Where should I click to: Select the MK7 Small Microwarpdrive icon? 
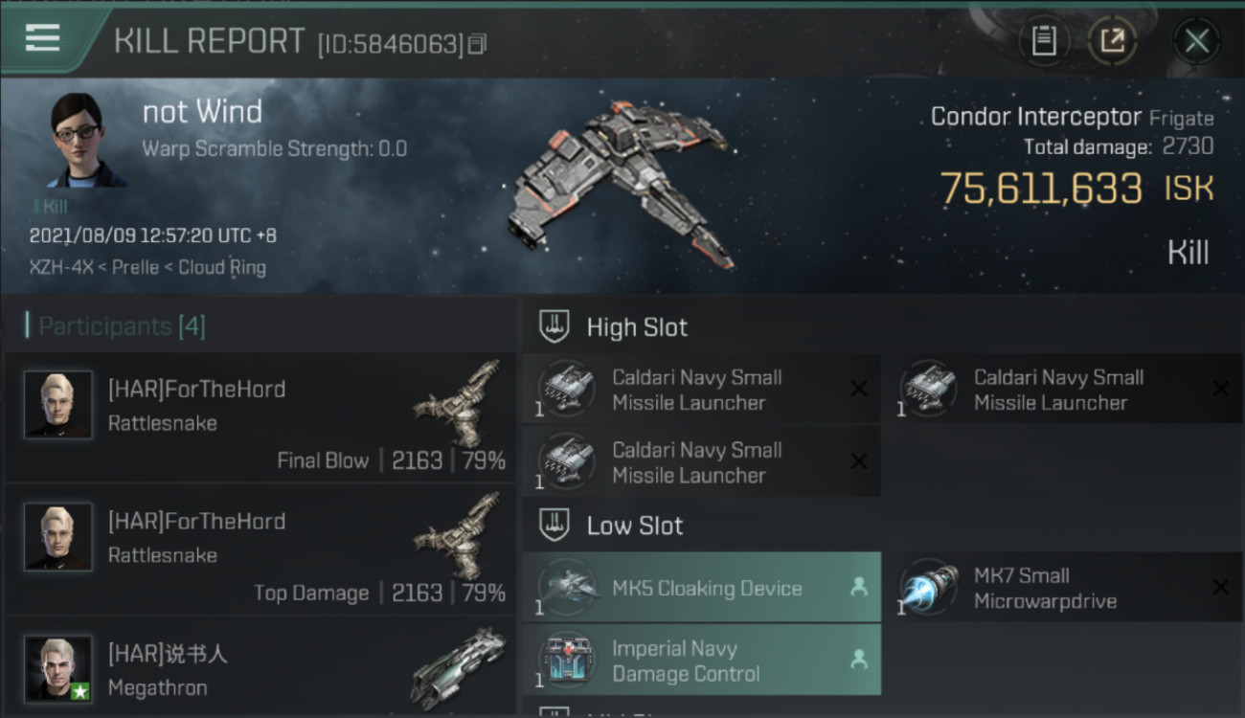(928, 588)
